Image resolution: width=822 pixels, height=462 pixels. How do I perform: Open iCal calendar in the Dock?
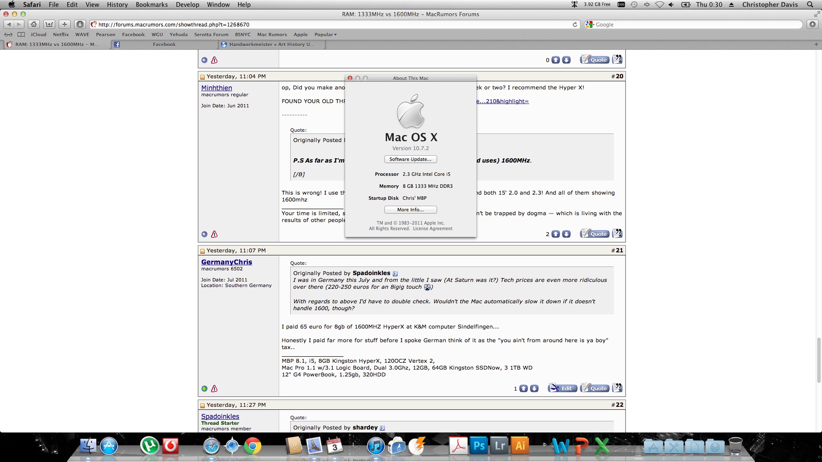[x=335, y=446]
